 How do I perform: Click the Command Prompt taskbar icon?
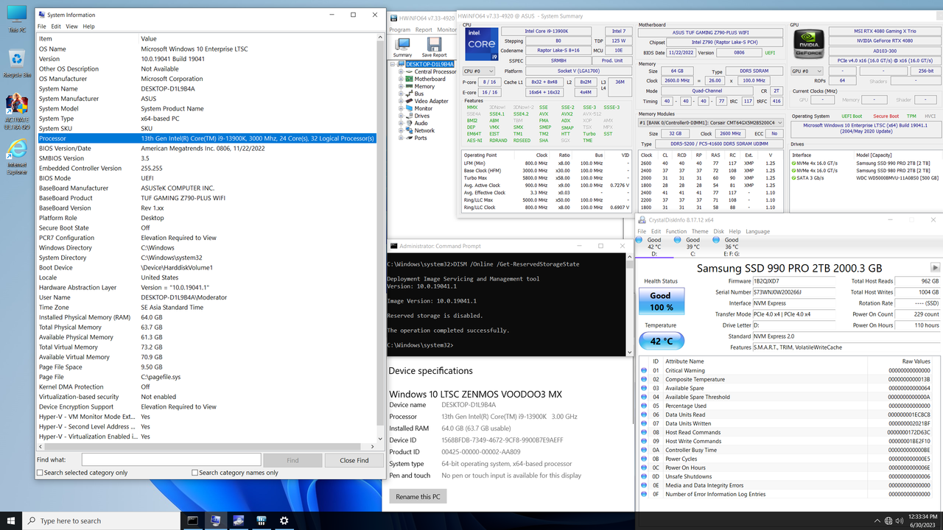[192, 520]
